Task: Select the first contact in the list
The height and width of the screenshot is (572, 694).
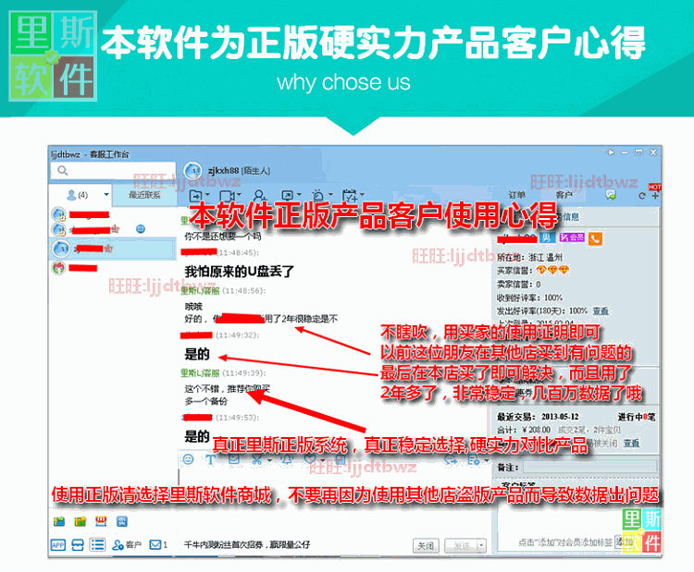Action: click(113, 214)
